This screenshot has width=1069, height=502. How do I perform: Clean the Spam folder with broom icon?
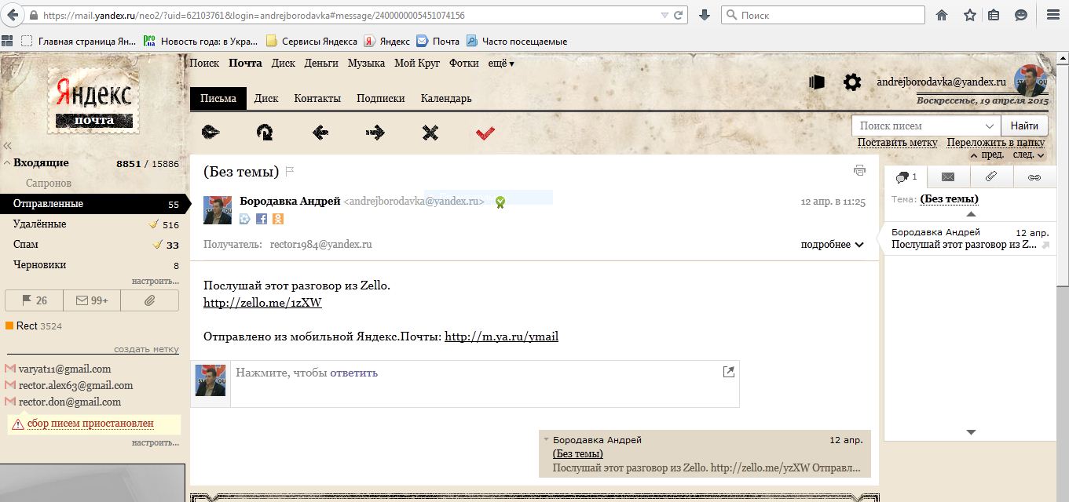click(x=155, y=245)
